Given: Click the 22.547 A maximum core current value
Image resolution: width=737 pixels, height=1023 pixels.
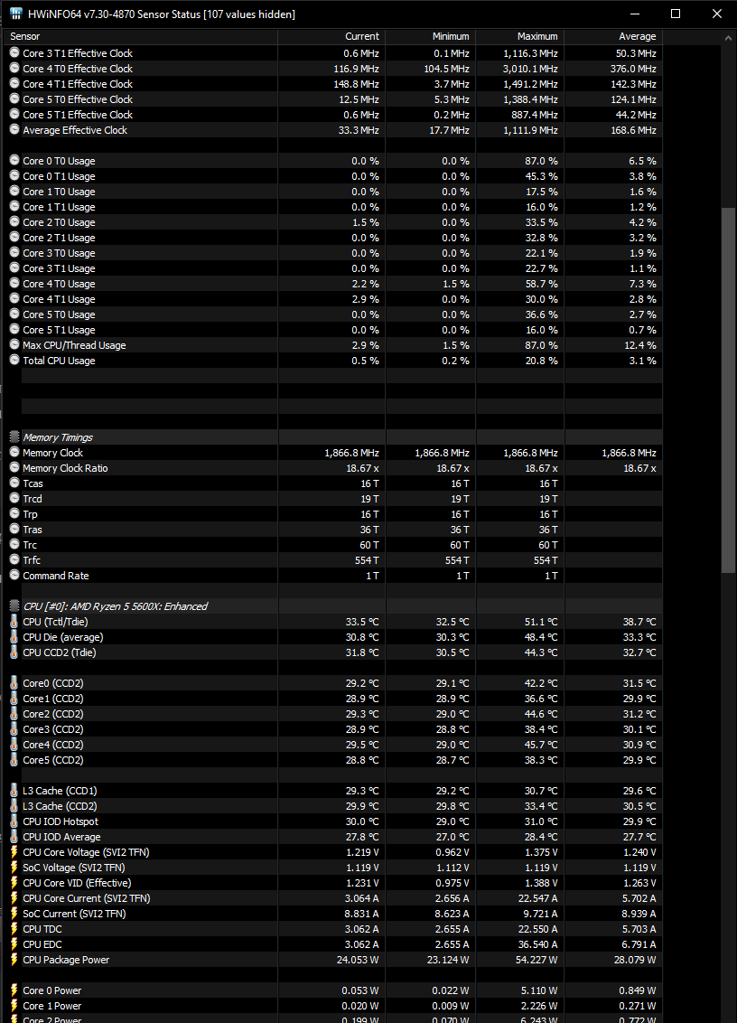Looking at the screenshot, I should (x=538, y=897).
